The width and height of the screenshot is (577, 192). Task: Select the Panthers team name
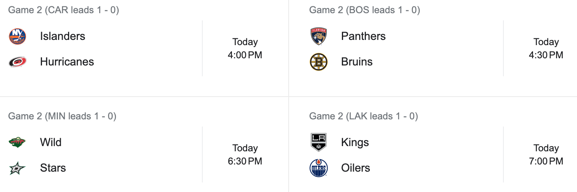tap(363, 36)
